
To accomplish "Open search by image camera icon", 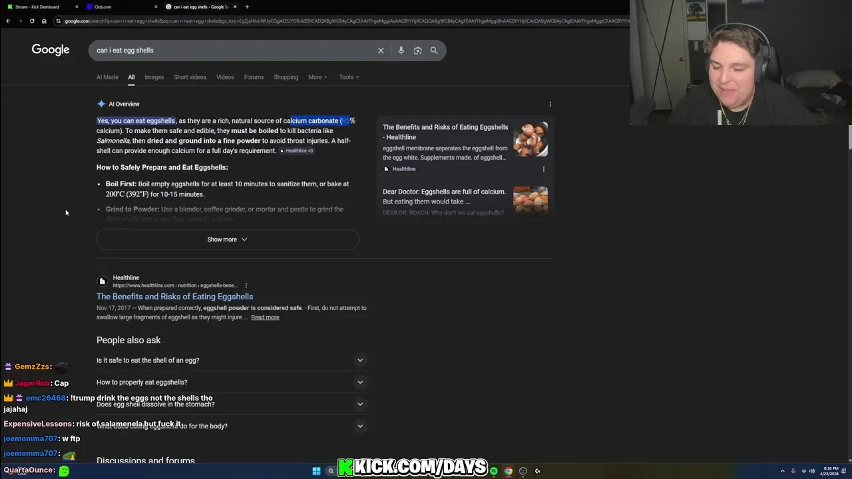I will [x=417, y=51].
